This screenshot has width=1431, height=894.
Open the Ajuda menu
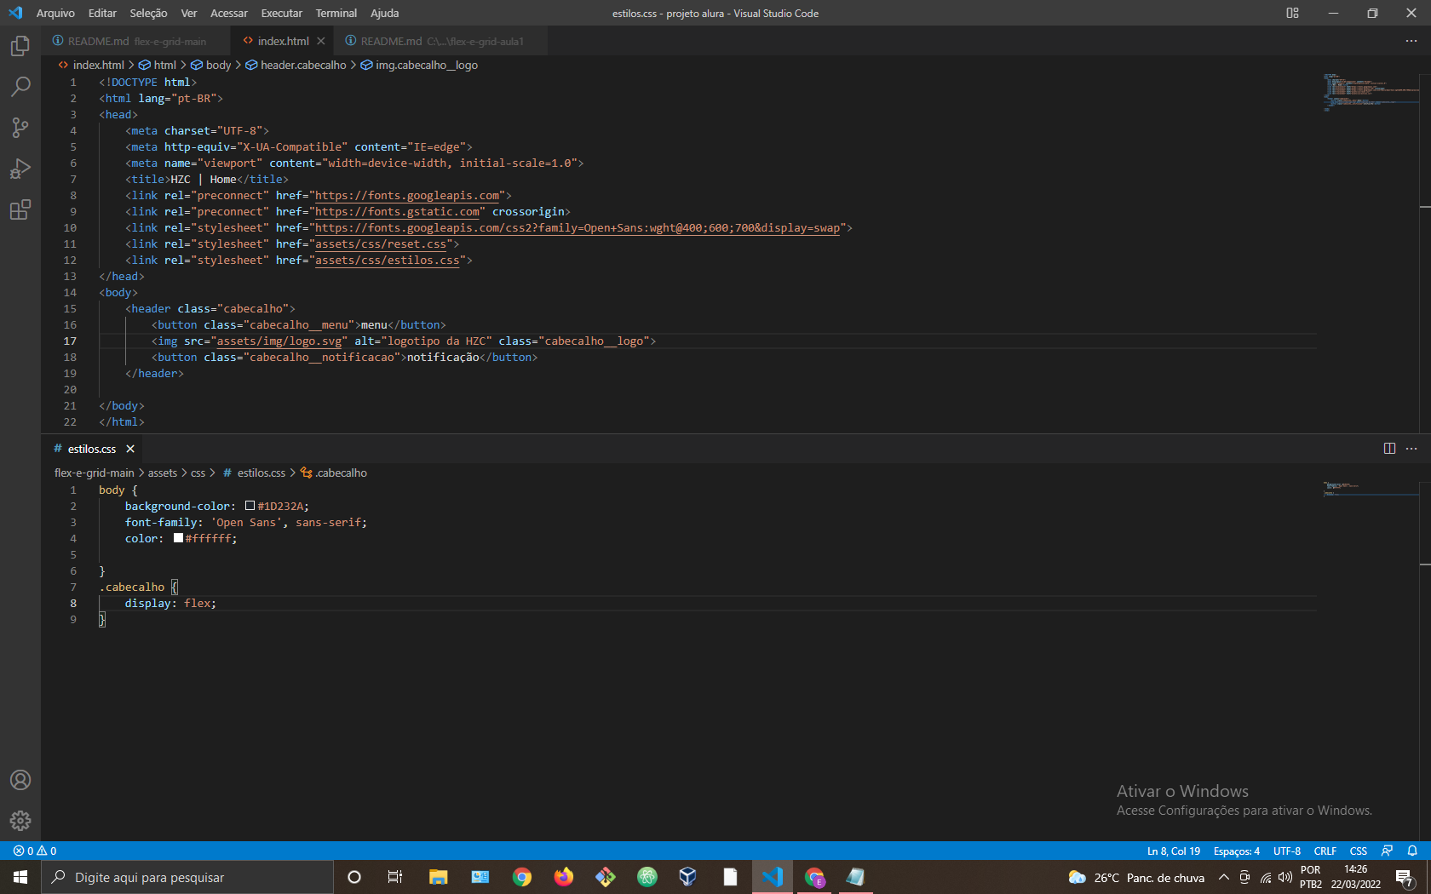[x=384, y=13]
